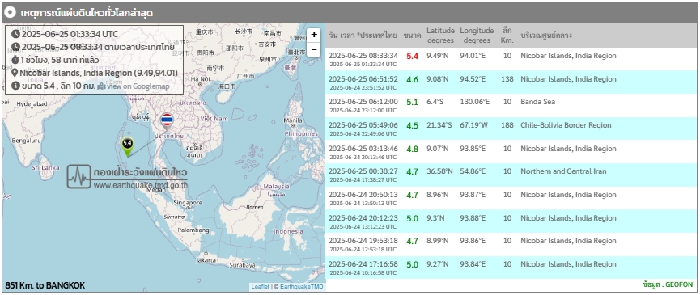Click the 4.6 magnitude value
Viewport: 700px width, 295px height.
(412, 79)
